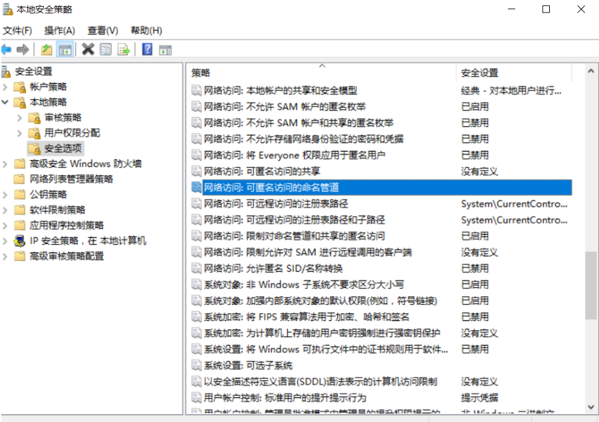Image resolution: width=599 pixels, height=422 pixels.
Task: Click the 安全选项 folder icon in sidebar
Action: (36, 148)
